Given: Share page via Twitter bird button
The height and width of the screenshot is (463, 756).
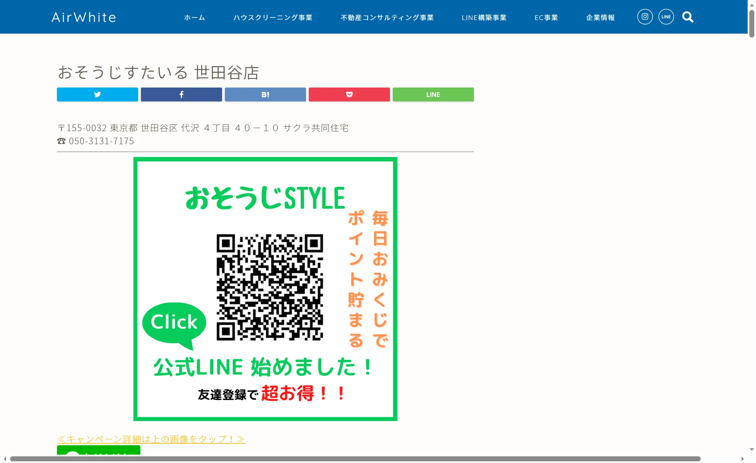Looking at the screenshot, I should coord(97,94).
